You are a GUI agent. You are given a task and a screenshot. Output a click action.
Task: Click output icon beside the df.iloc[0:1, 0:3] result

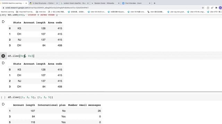3,63
